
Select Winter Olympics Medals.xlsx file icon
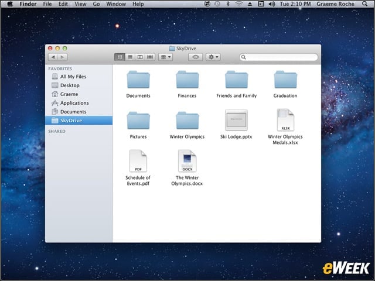(x=285, y=120)
